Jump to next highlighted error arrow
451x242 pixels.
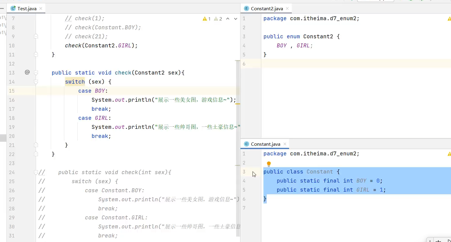point(236,19)
